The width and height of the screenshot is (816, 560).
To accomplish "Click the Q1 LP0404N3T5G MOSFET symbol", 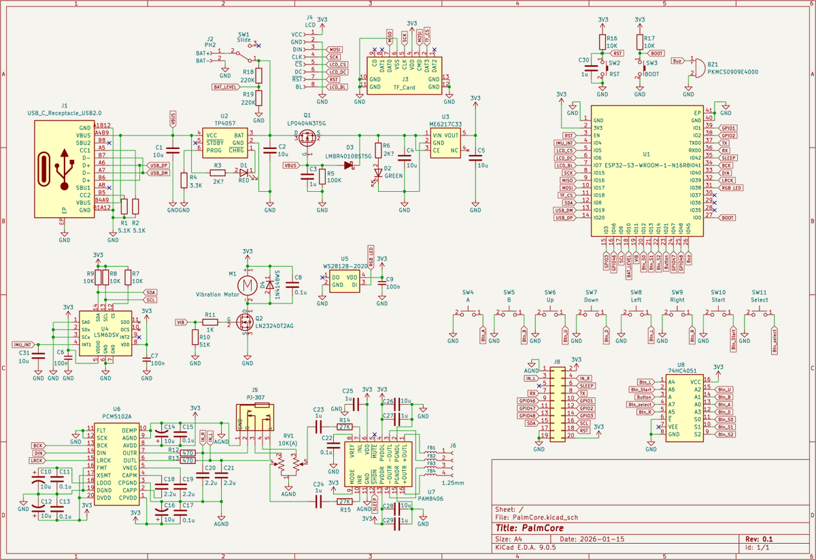I will click(x=307, y=136).
